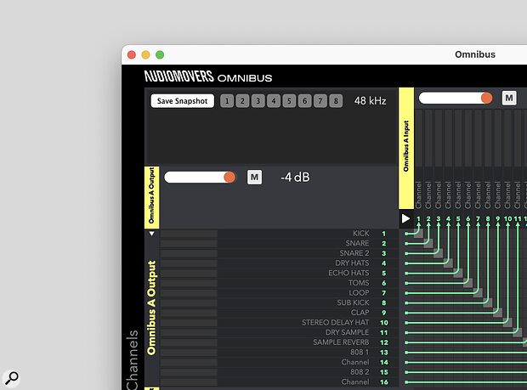
Task: Select input channel number 10 column header
Action: [x=507, y=219]
